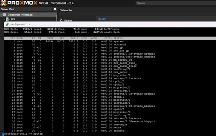Click the pve node status icon
This screenshot has height=136, width=216.
pyautogui.click(x=8, y=19)
